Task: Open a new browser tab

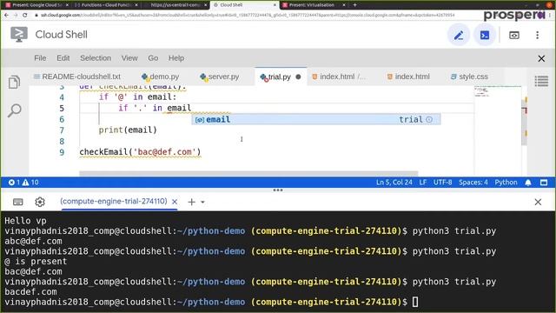Action: tap(354, 5)
